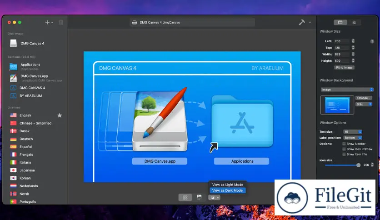This screenshot has width=380, height=220.
Task: Click the grid icon view button
Action: (x=185, y=197)
